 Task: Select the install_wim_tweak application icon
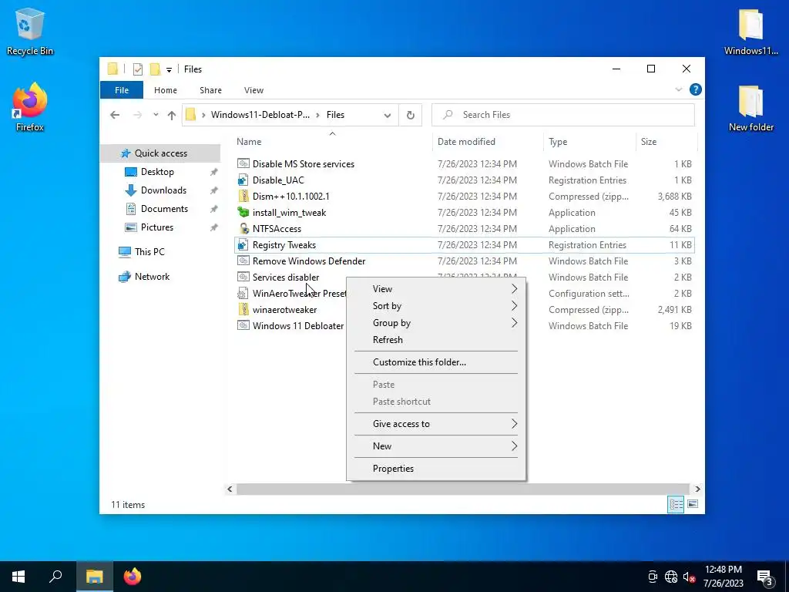243,212
